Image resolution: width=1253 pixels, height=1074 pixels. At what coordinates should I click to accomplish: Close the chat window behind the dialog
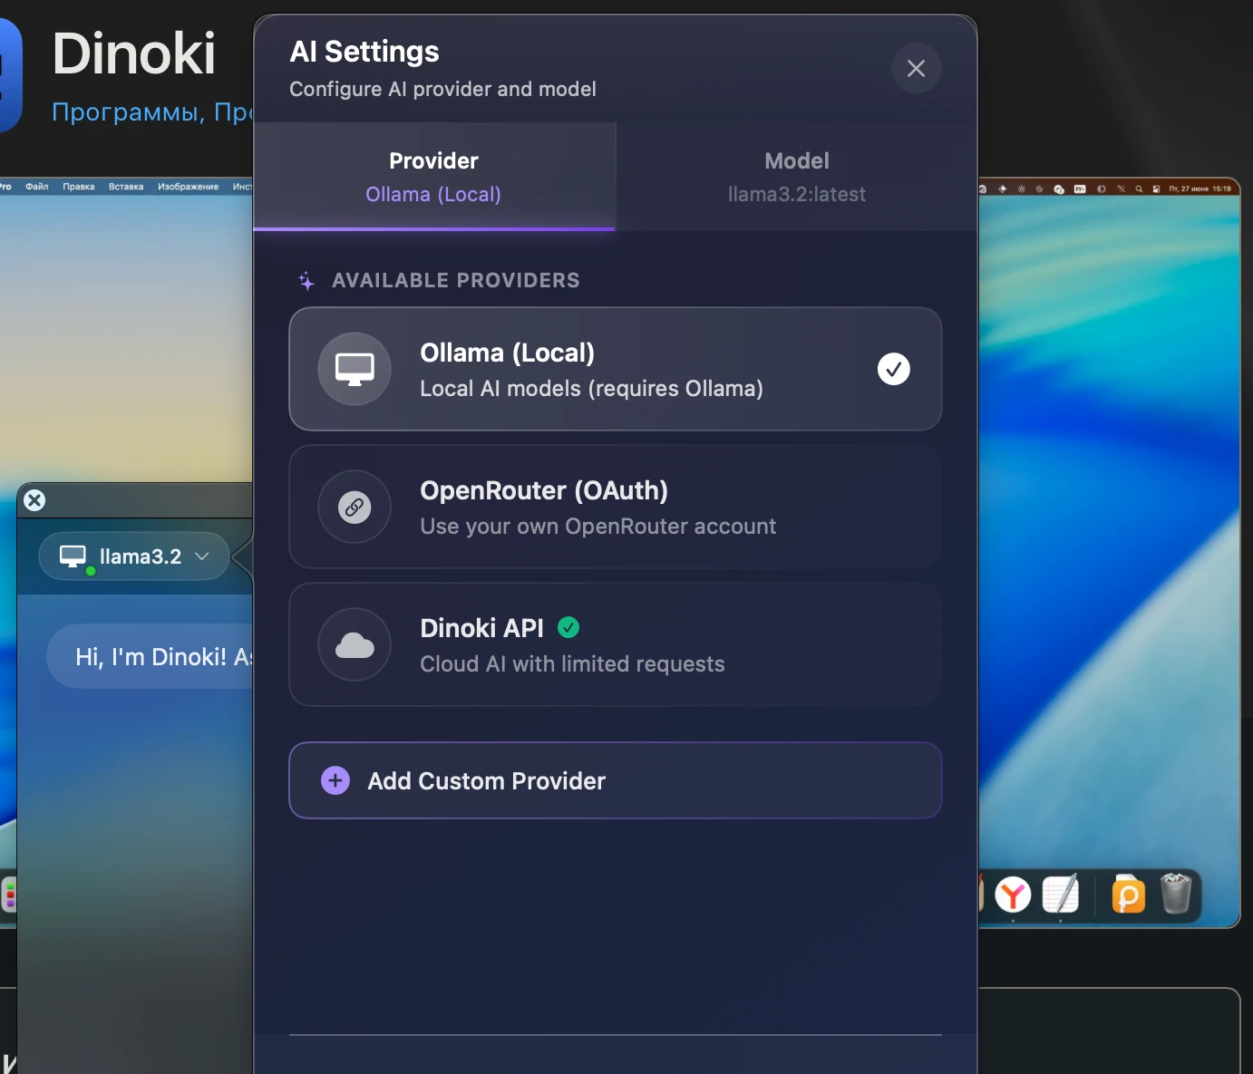click(x=34, y=500)
